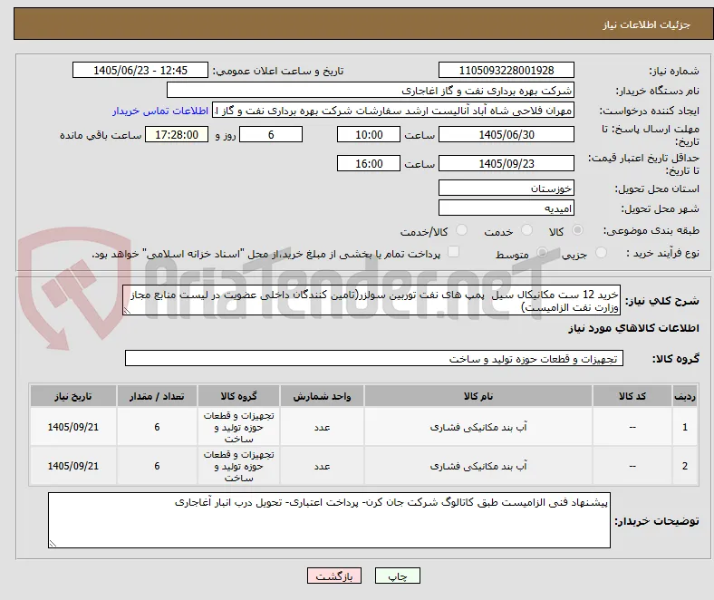Image resolution: width=714 pixels, height=600 pixels.
Task: Click the واحد شمارش column header
Action: (322, 396)
